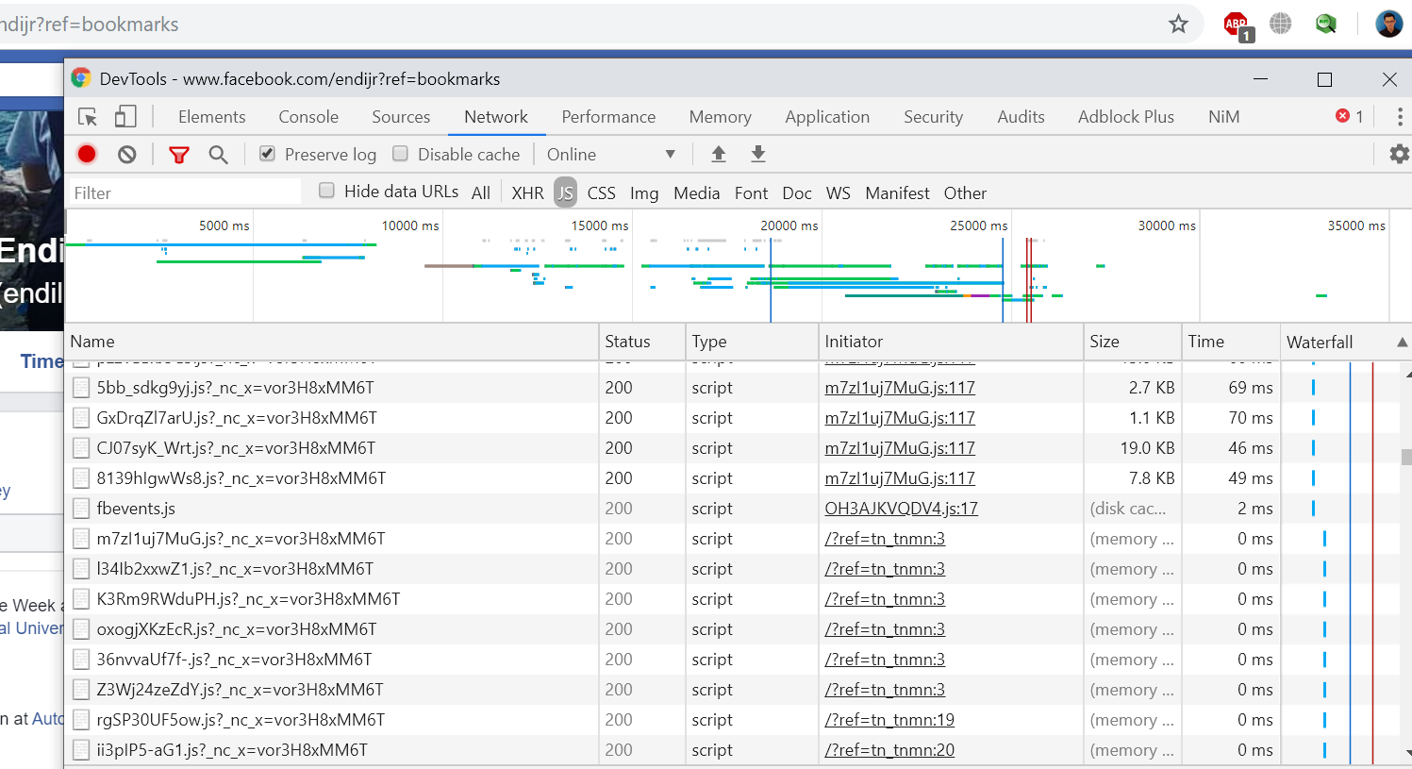Sort requests by Initiator column header
The image size is (1412, 769).
coord(951,342)
